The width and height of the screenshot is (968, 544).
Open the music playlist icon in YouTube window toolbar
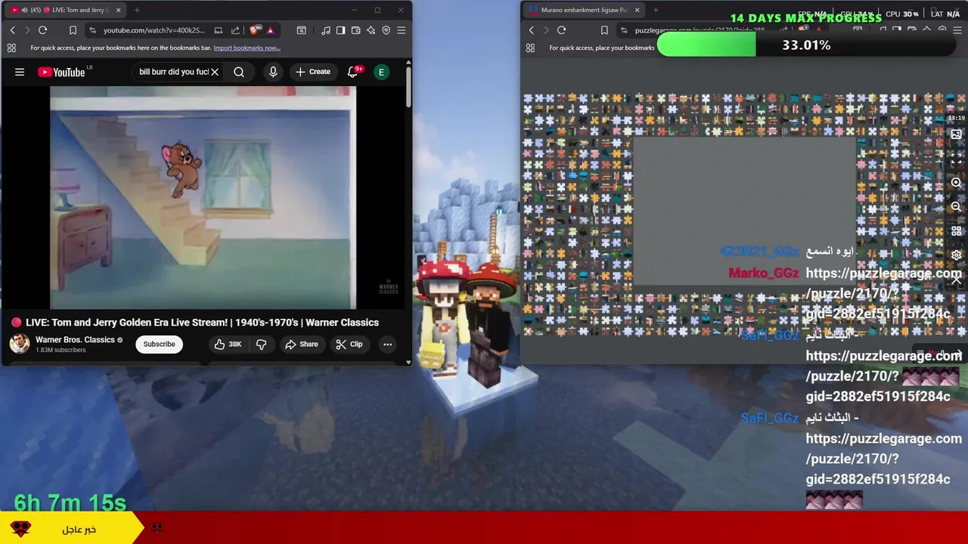(x=325, y=30)
